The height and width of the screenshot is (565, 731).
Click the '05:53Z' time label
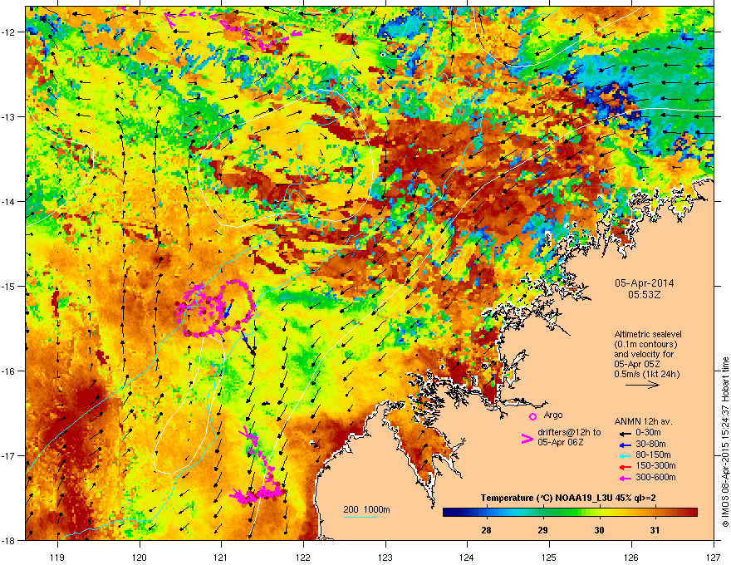pos(644,295)
